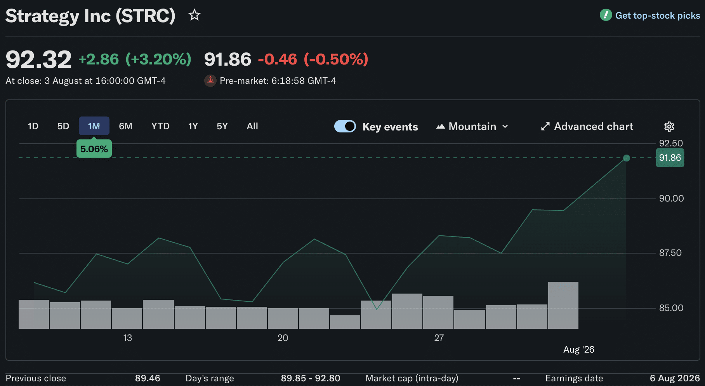Add STRC to watchlist with star icon

(x=194, y=15)
